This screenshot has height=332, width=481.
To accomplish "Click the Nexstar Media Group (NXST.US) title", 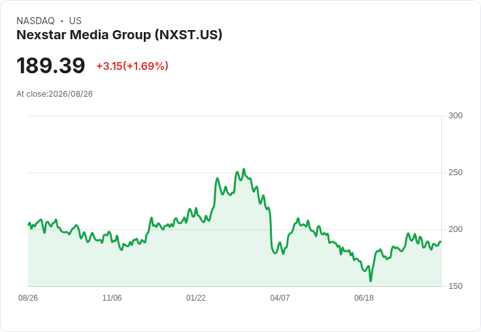I will [119, 35].
